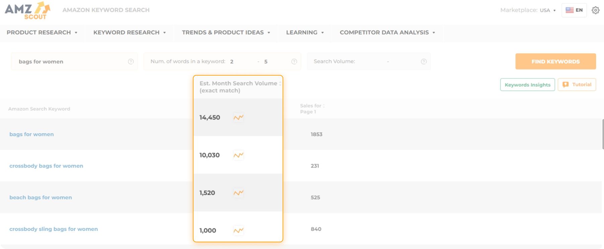The height and width of the screenshot is (249, 604).
Task: Click the Find Keywords button
Action: (x=555, y=62)
